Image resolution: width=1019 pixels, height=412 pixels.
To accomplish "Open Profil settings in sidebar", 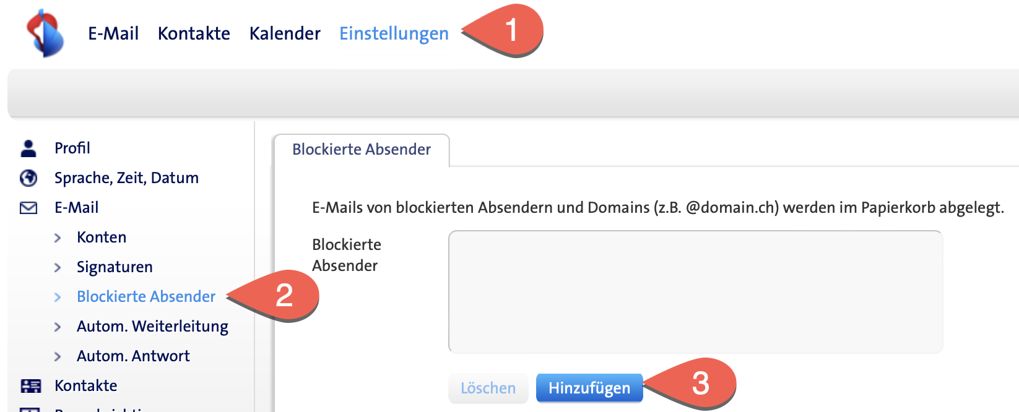I will point(72,148).
